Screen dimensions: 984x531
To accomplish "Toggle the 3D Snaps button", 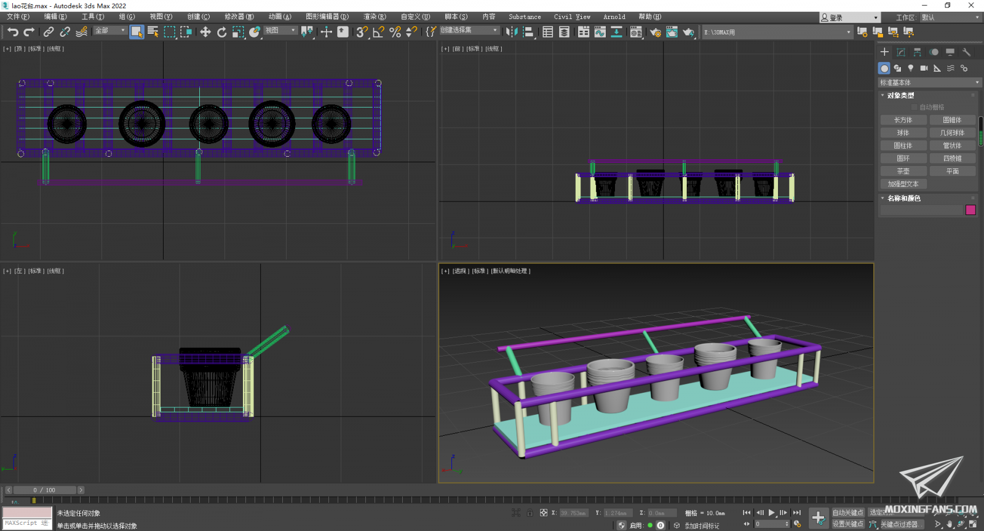I will (x=362, y=32).
